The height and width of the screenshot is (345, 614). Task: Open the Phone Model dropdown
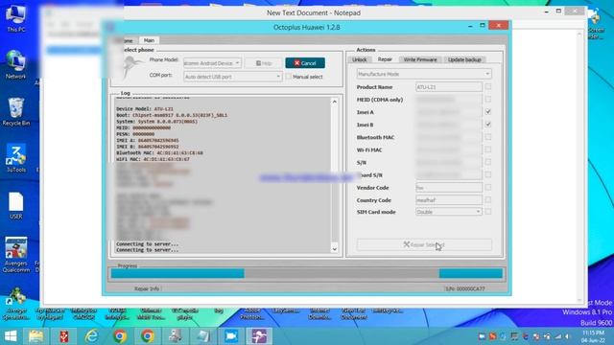(x=212, y=63)
